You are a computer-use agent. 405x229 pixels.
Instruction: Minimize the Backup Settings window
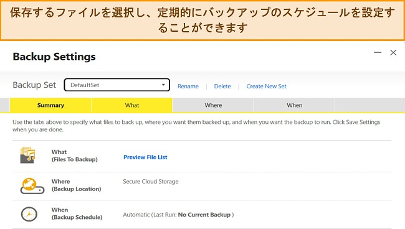tap(378, 52)
